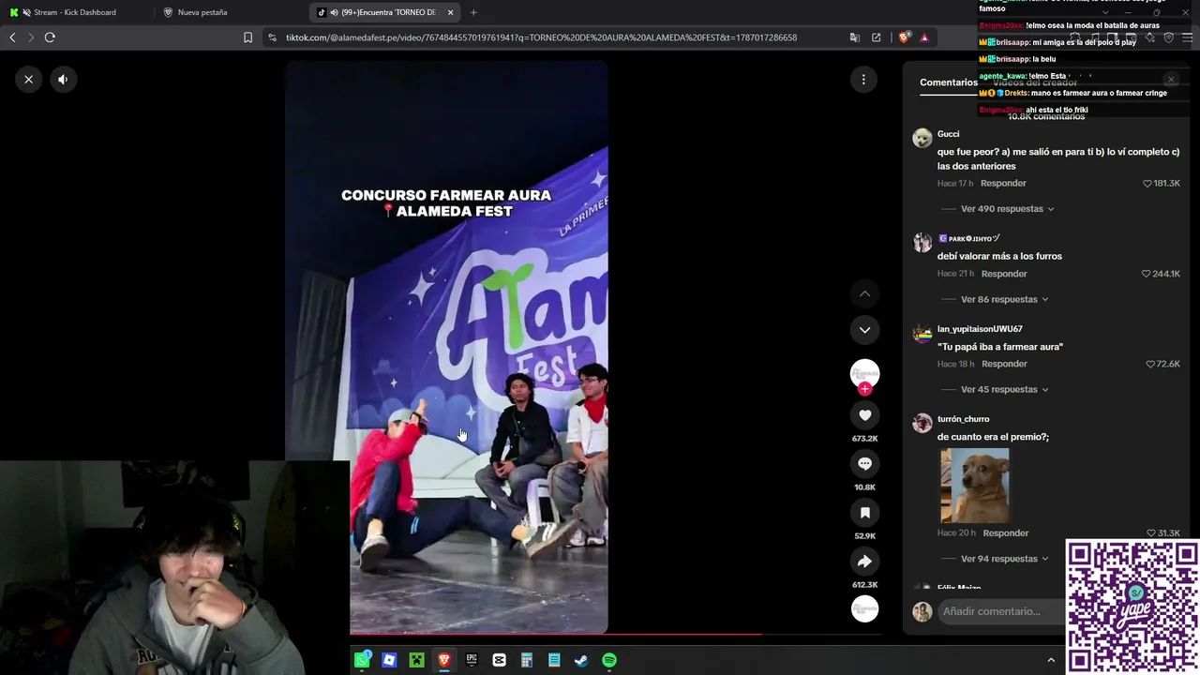
Task: Close the TikTok video viewer
Action: (29, 80)
